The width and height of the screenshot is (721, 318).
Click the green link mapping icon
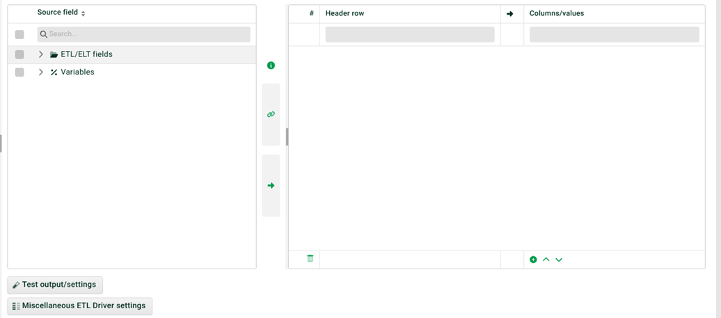point(271,114)
